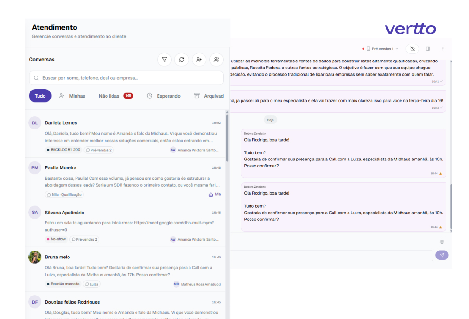Open the team members group icon
This screenshot has height=319, width=469.
pyautogui.click(x=216, y=60)
